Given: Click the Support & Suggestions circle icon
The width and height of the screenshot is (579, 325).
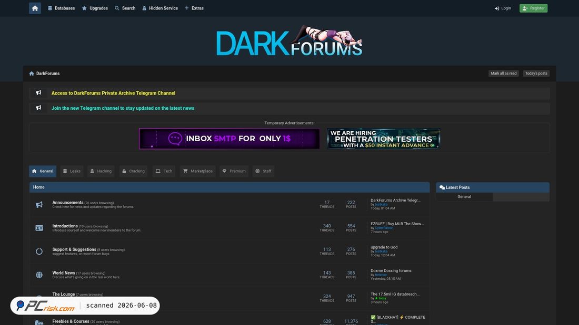Looking at the screenshot, I should 39,251.
